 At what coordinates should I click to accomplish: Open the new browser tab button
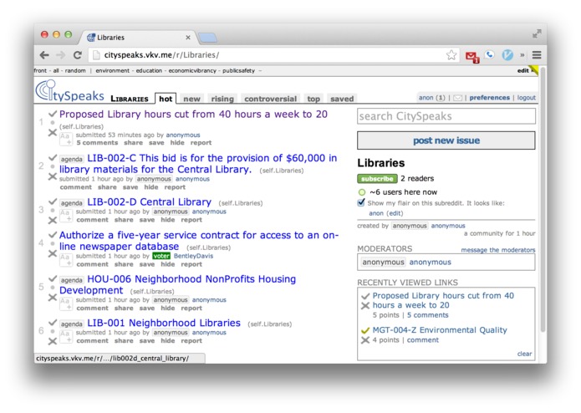click(x=207, y=38)
